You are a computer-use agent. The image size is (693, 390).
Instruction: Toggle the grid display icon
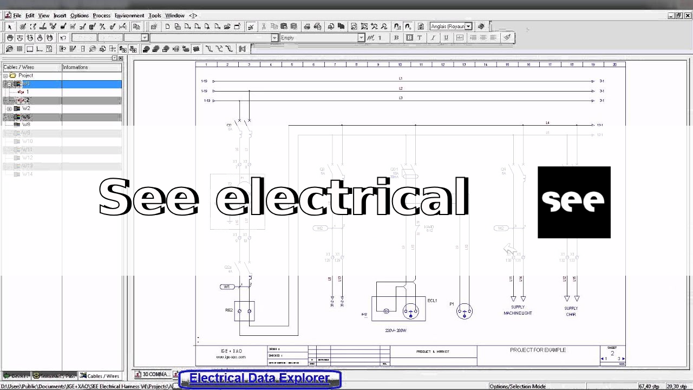[19, 49]
